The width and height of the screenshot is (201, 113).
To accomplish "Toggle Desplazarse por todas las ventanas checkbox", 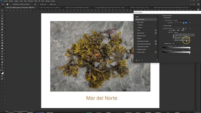I will click(12, 4).
